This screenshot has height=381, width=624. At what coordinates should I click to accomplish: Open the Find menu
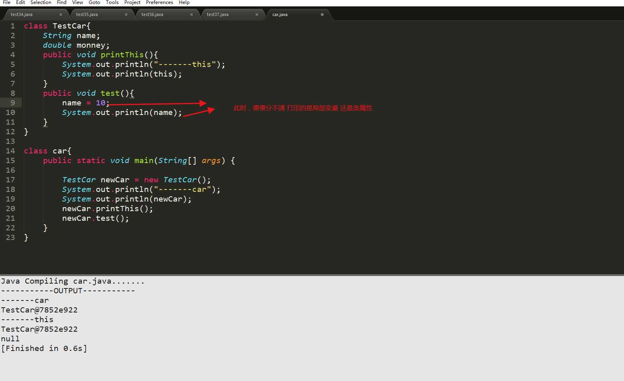[x=62, y=2]
